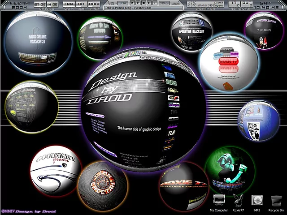Open the Roxie77 bunny icon

point(237,200)
